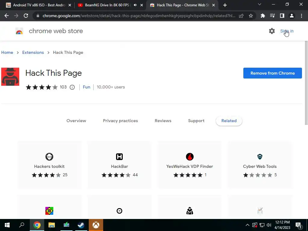Mute the BeamNG Drive tab audio icon
Viewport: 308px width, 231px height.
[x=135, y=5]
